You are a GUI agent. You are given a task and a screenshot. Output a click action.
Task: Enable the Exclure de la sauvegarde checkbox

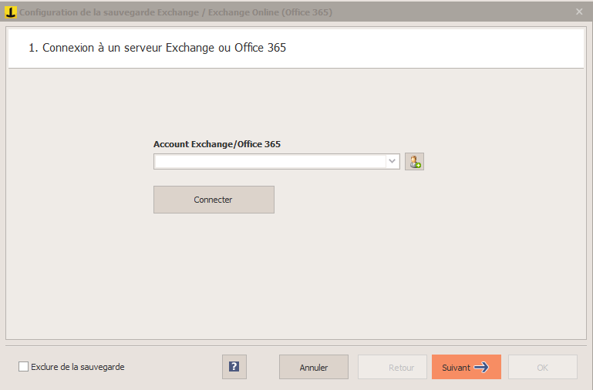pos(23,367)
